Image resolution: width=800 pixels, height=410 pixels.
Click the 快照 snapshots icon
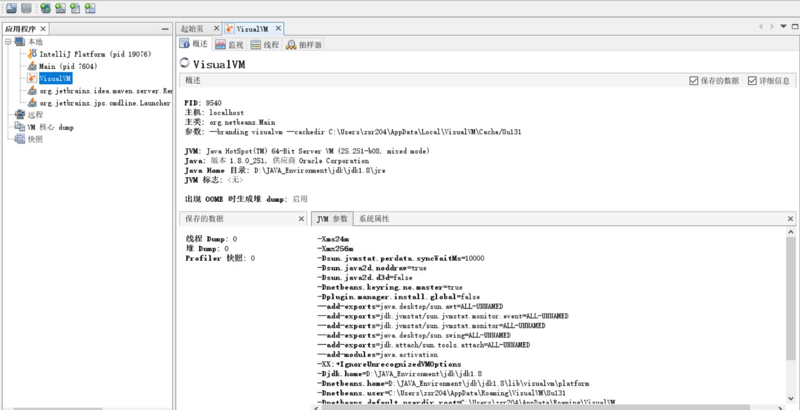[20, 139]
